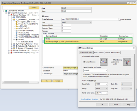Open the Use Docklight Scripting link

[90, 99]
